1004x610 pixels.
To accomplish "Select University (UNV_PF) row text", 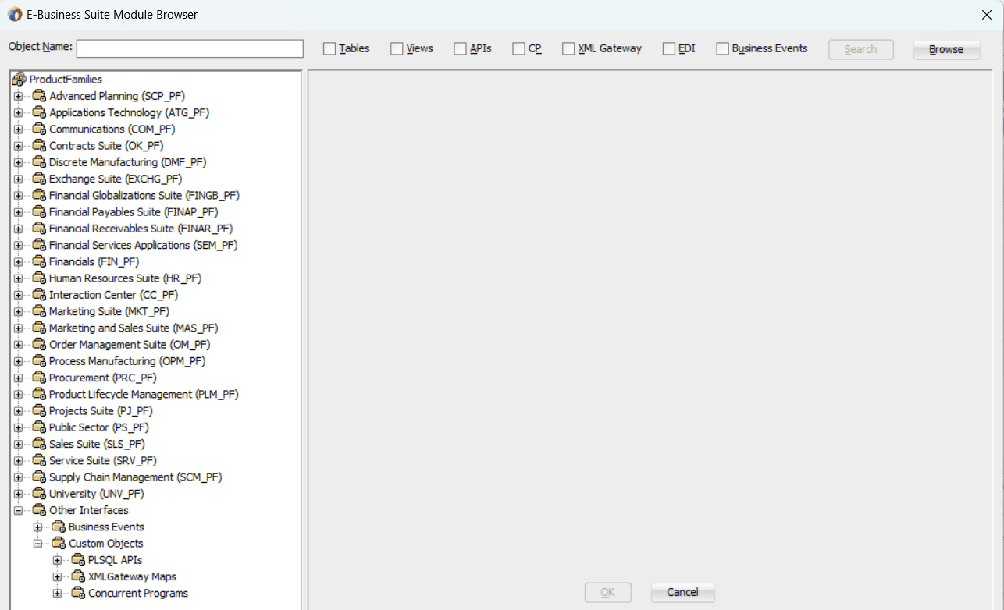I will (x=97, y=494).
